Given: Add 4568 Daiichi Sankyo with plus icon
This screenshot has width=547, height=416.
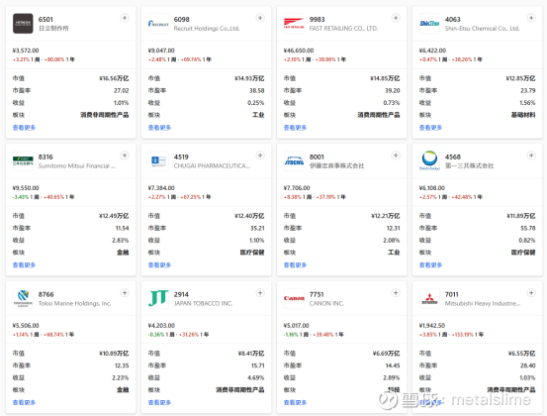Looking at the screenshot, I should coord(531,156).
